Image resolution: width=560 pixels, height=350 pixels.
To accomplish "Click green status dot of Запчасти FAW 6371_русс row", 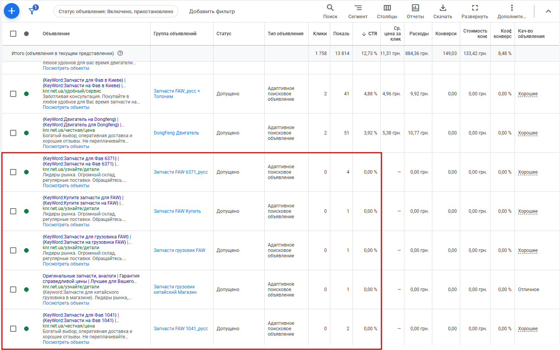I will [26, 172].
